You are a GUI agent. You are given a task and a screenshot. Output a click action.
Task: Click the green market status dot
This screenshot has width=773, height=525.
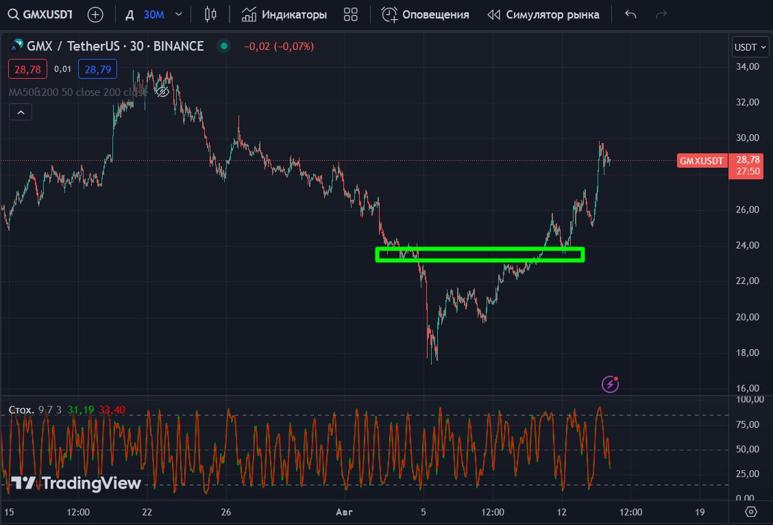pos(224,47)
